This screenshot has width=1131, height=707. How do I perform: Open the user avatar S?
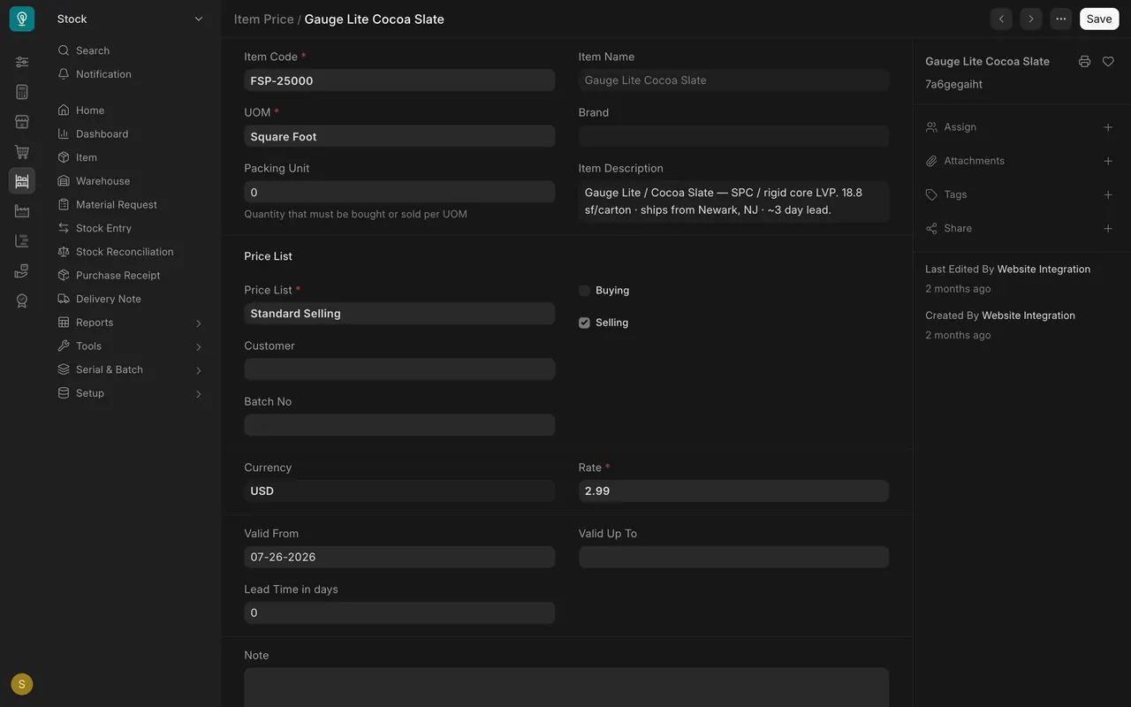[22, 684]
